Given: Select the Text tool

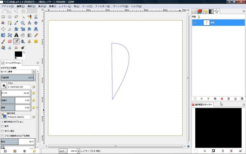Looking at the screenshot, I should click(16, 35).
